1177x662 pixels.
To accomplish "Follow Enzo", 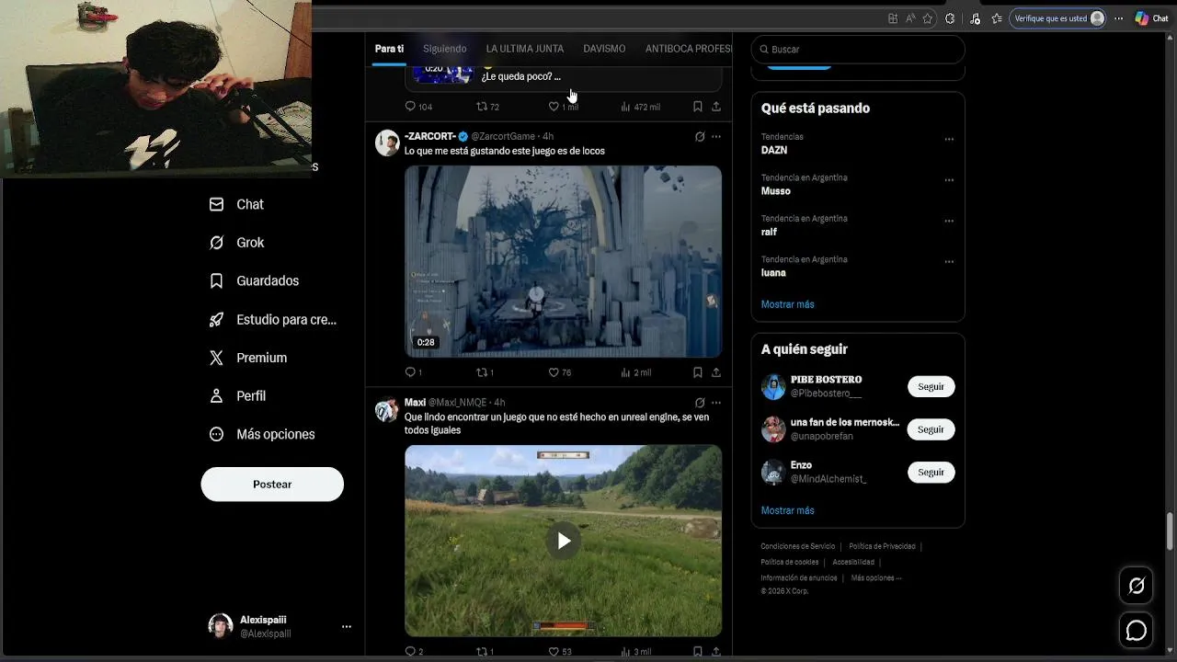I will coord(931,472).
